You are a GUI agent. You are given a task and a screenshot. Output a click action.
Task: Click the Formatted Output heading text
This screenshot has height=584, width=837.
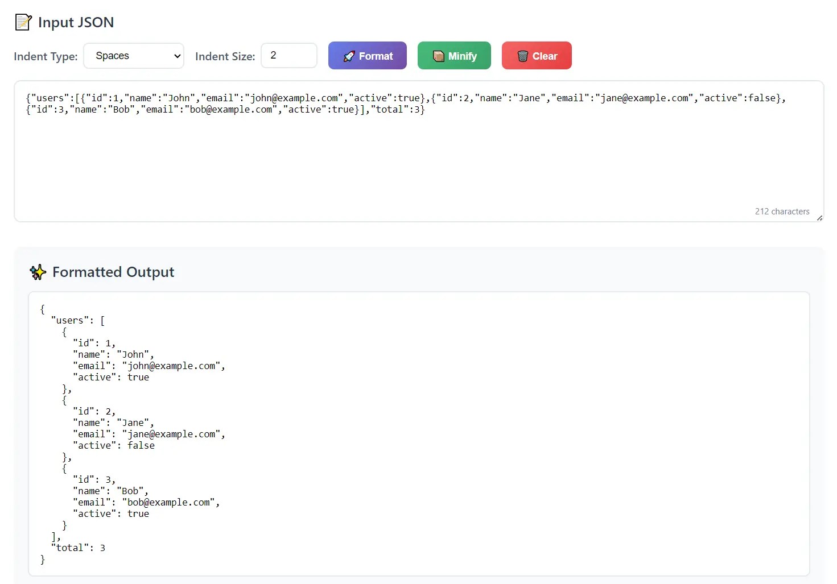[x=113, y=272]
